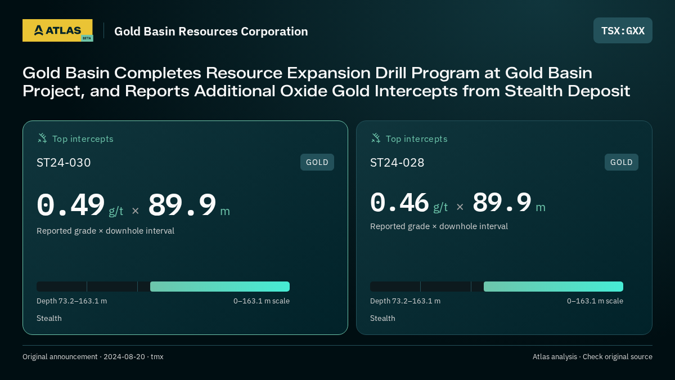Image resolution: width=675 pixels, height=380 pixels.
Task: Click the 0.49 g/t grade value
Action: (80, 205)
